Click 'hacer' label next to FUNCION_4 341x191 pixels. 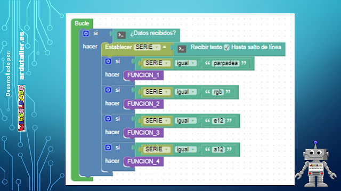112,161
